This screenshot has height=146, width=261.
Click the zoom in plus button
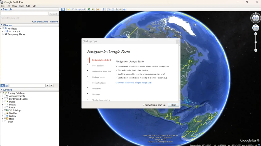[256, 34]
